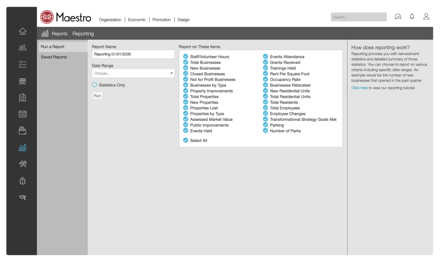Open the Economic menu
This screenshot has width=440, height=262.
pyautogui.click(x=137, y=19)
